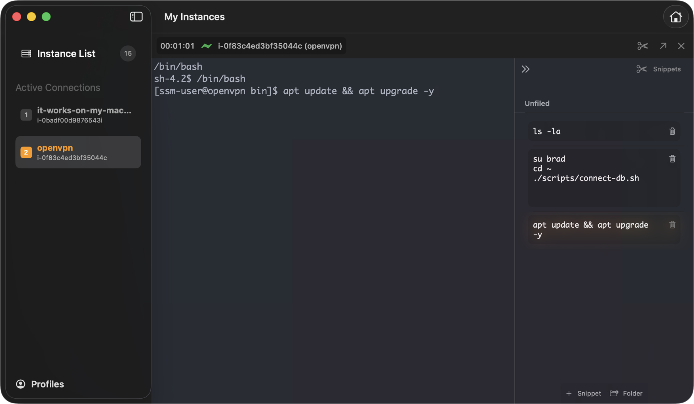Screen dimensions: 694x404
Task: Add a new Snippet
Action: coord(584,393)
